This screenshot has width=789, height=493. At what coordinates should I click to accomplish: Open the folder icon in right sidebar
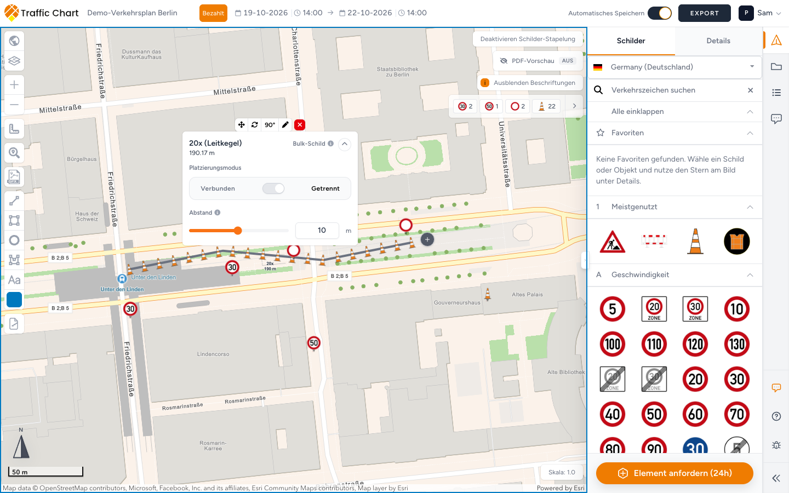click(x=776, y=67)
